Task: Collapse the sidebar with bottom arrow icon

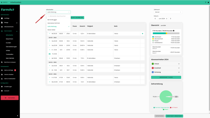Action: coord(17,116)
